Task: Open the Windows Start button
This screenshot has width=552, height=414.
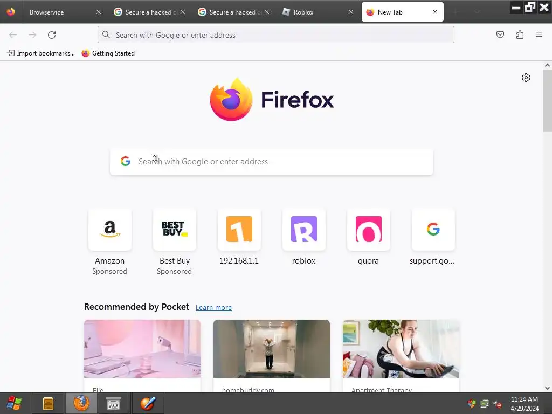Action: pyautogui.click(x=14, y=403)
